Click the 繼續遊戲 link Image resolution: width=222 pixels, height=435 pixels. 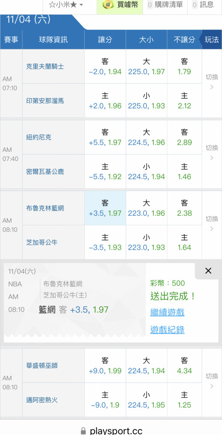pyautogui.click(x=167, y=312)
